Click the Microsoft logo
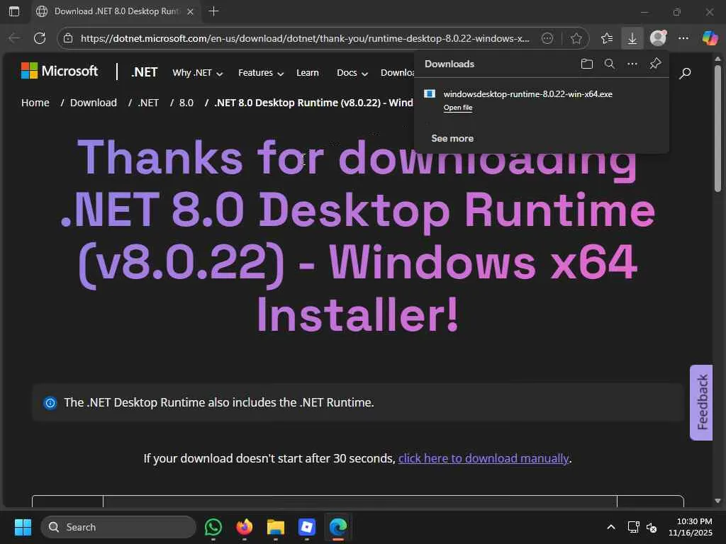 click(60, 71)
